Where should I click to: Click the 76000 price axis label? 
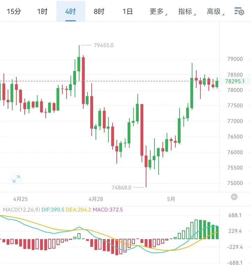coord(235,152)
